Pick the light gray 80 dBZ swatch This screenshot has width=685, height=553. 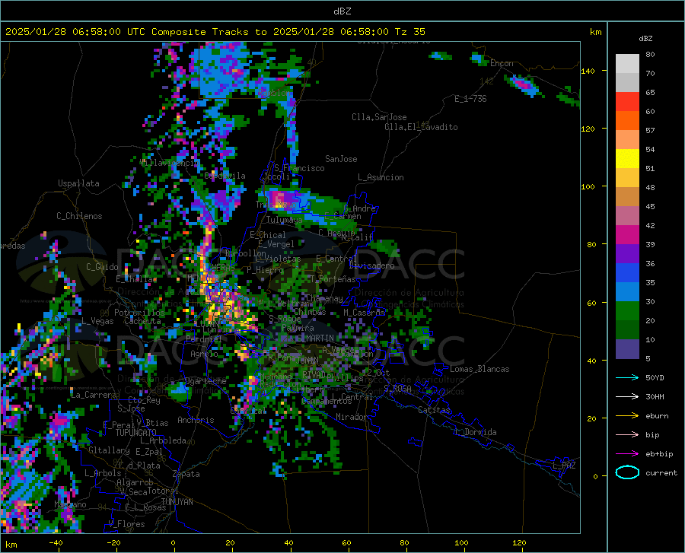click(627, 64)
